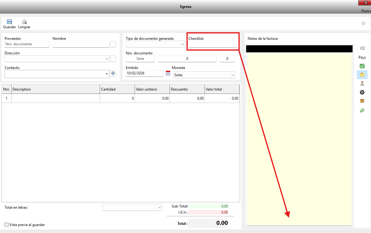The height and width of the screenshot is (233, 371).
Task: Click the Serie button
Action: [140, 59]
